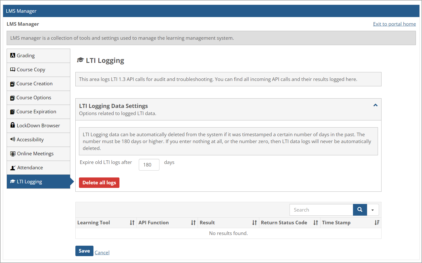Screen dimensions: 422x263
Task: Click the Attendance person icon
Action: tap(13, 168)
